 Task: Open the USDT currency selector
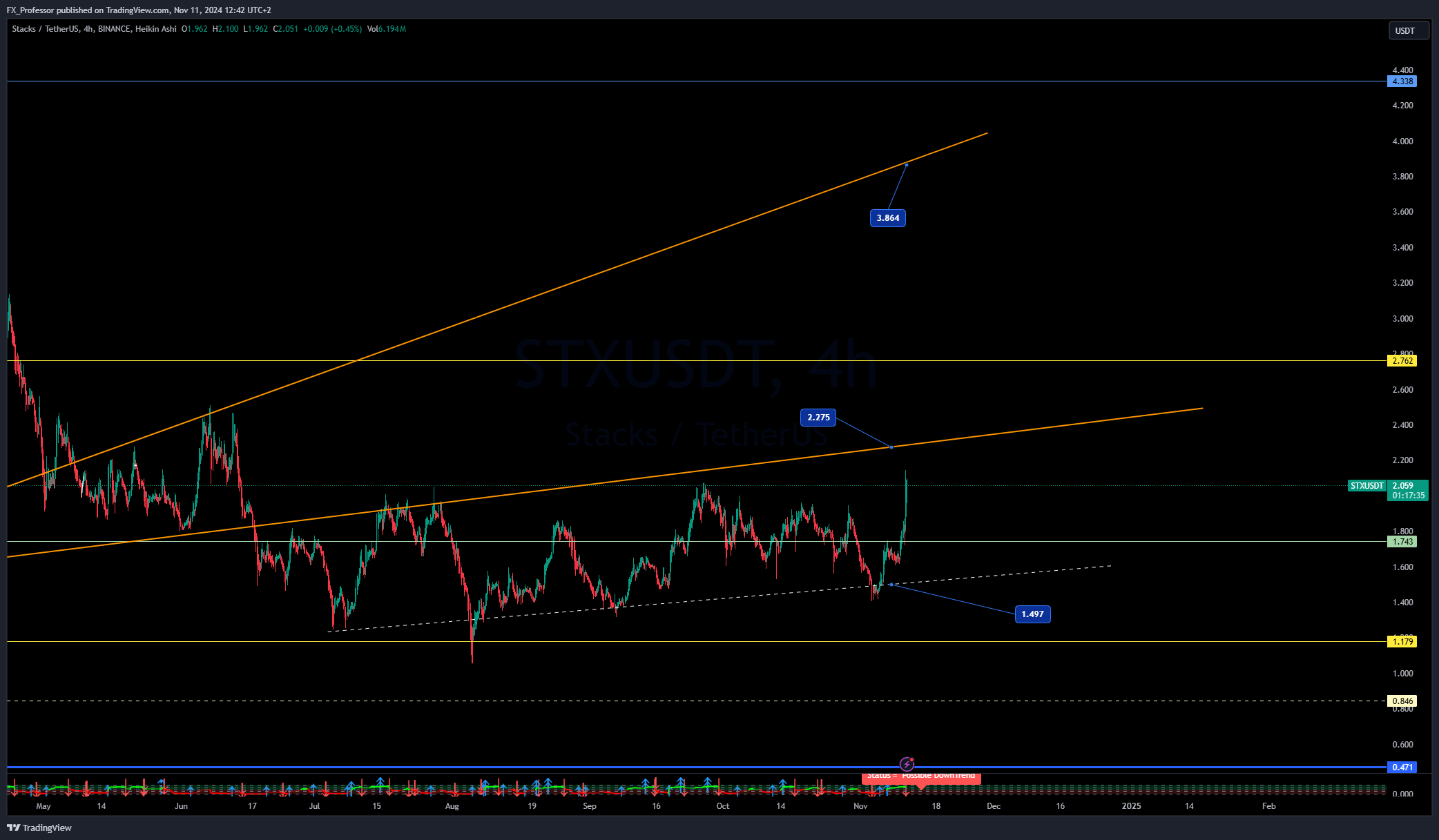(x=1409, y=30)
